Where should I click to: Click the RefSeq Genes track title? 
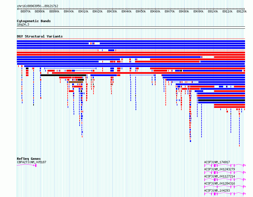click(29, 159)
